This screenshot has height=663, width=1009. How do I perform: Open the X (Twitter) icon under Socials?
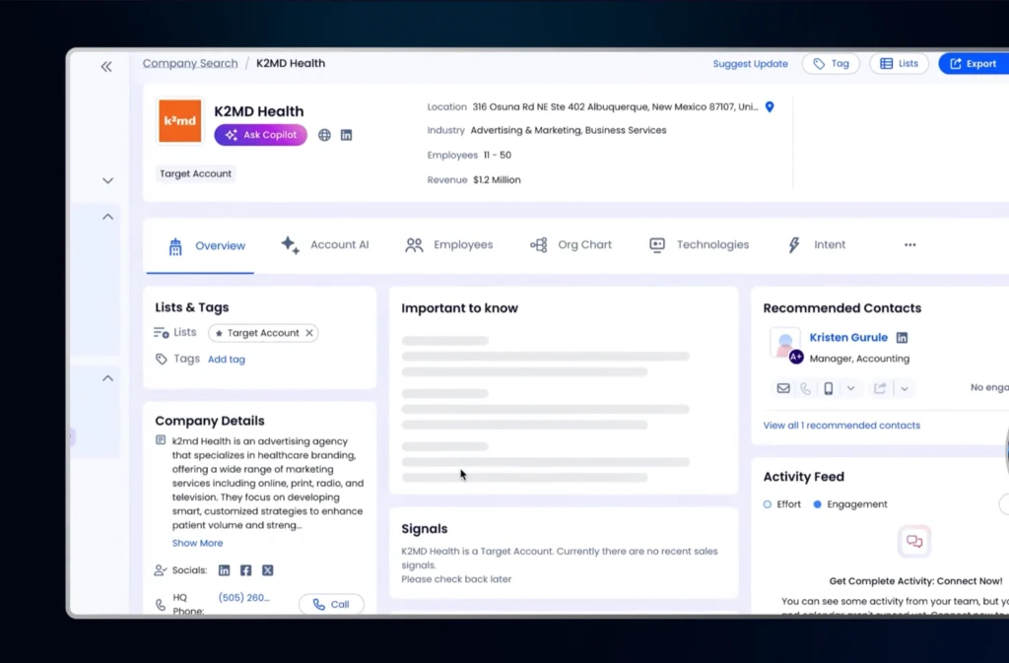268,570
